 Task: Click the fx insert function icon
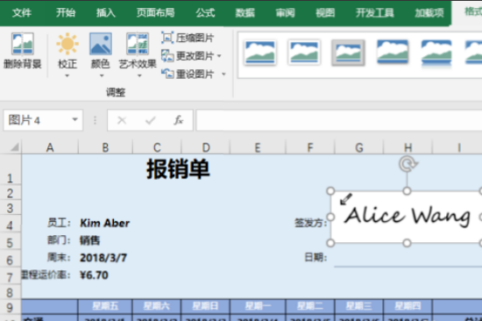tap(178, 120)
